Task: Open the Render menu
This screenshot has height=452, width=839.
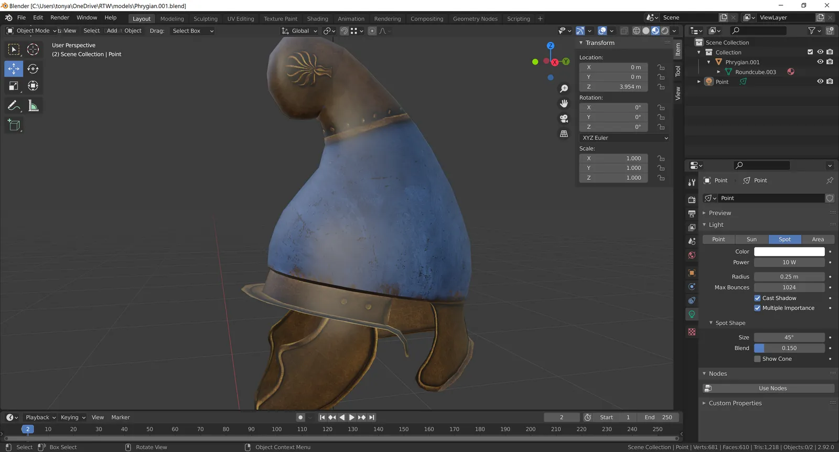Action: [x=60, y=17]
